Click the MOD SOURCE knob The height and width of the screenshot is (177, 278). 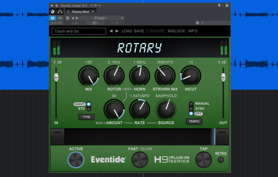[166, 109]
